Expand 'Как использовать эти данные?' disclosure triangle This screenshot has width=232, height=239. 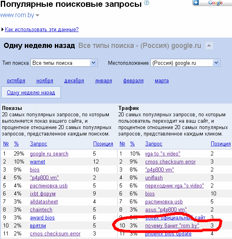pyautogui.click(x=2, y=30)
